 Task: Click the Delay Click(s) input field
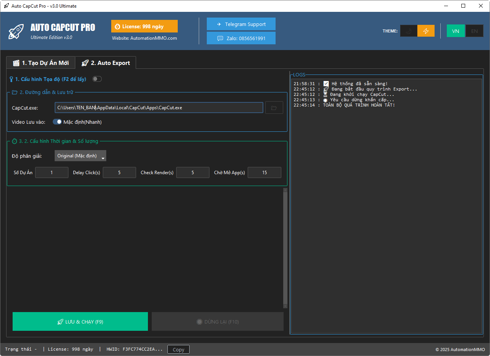[x=119, y=173]
